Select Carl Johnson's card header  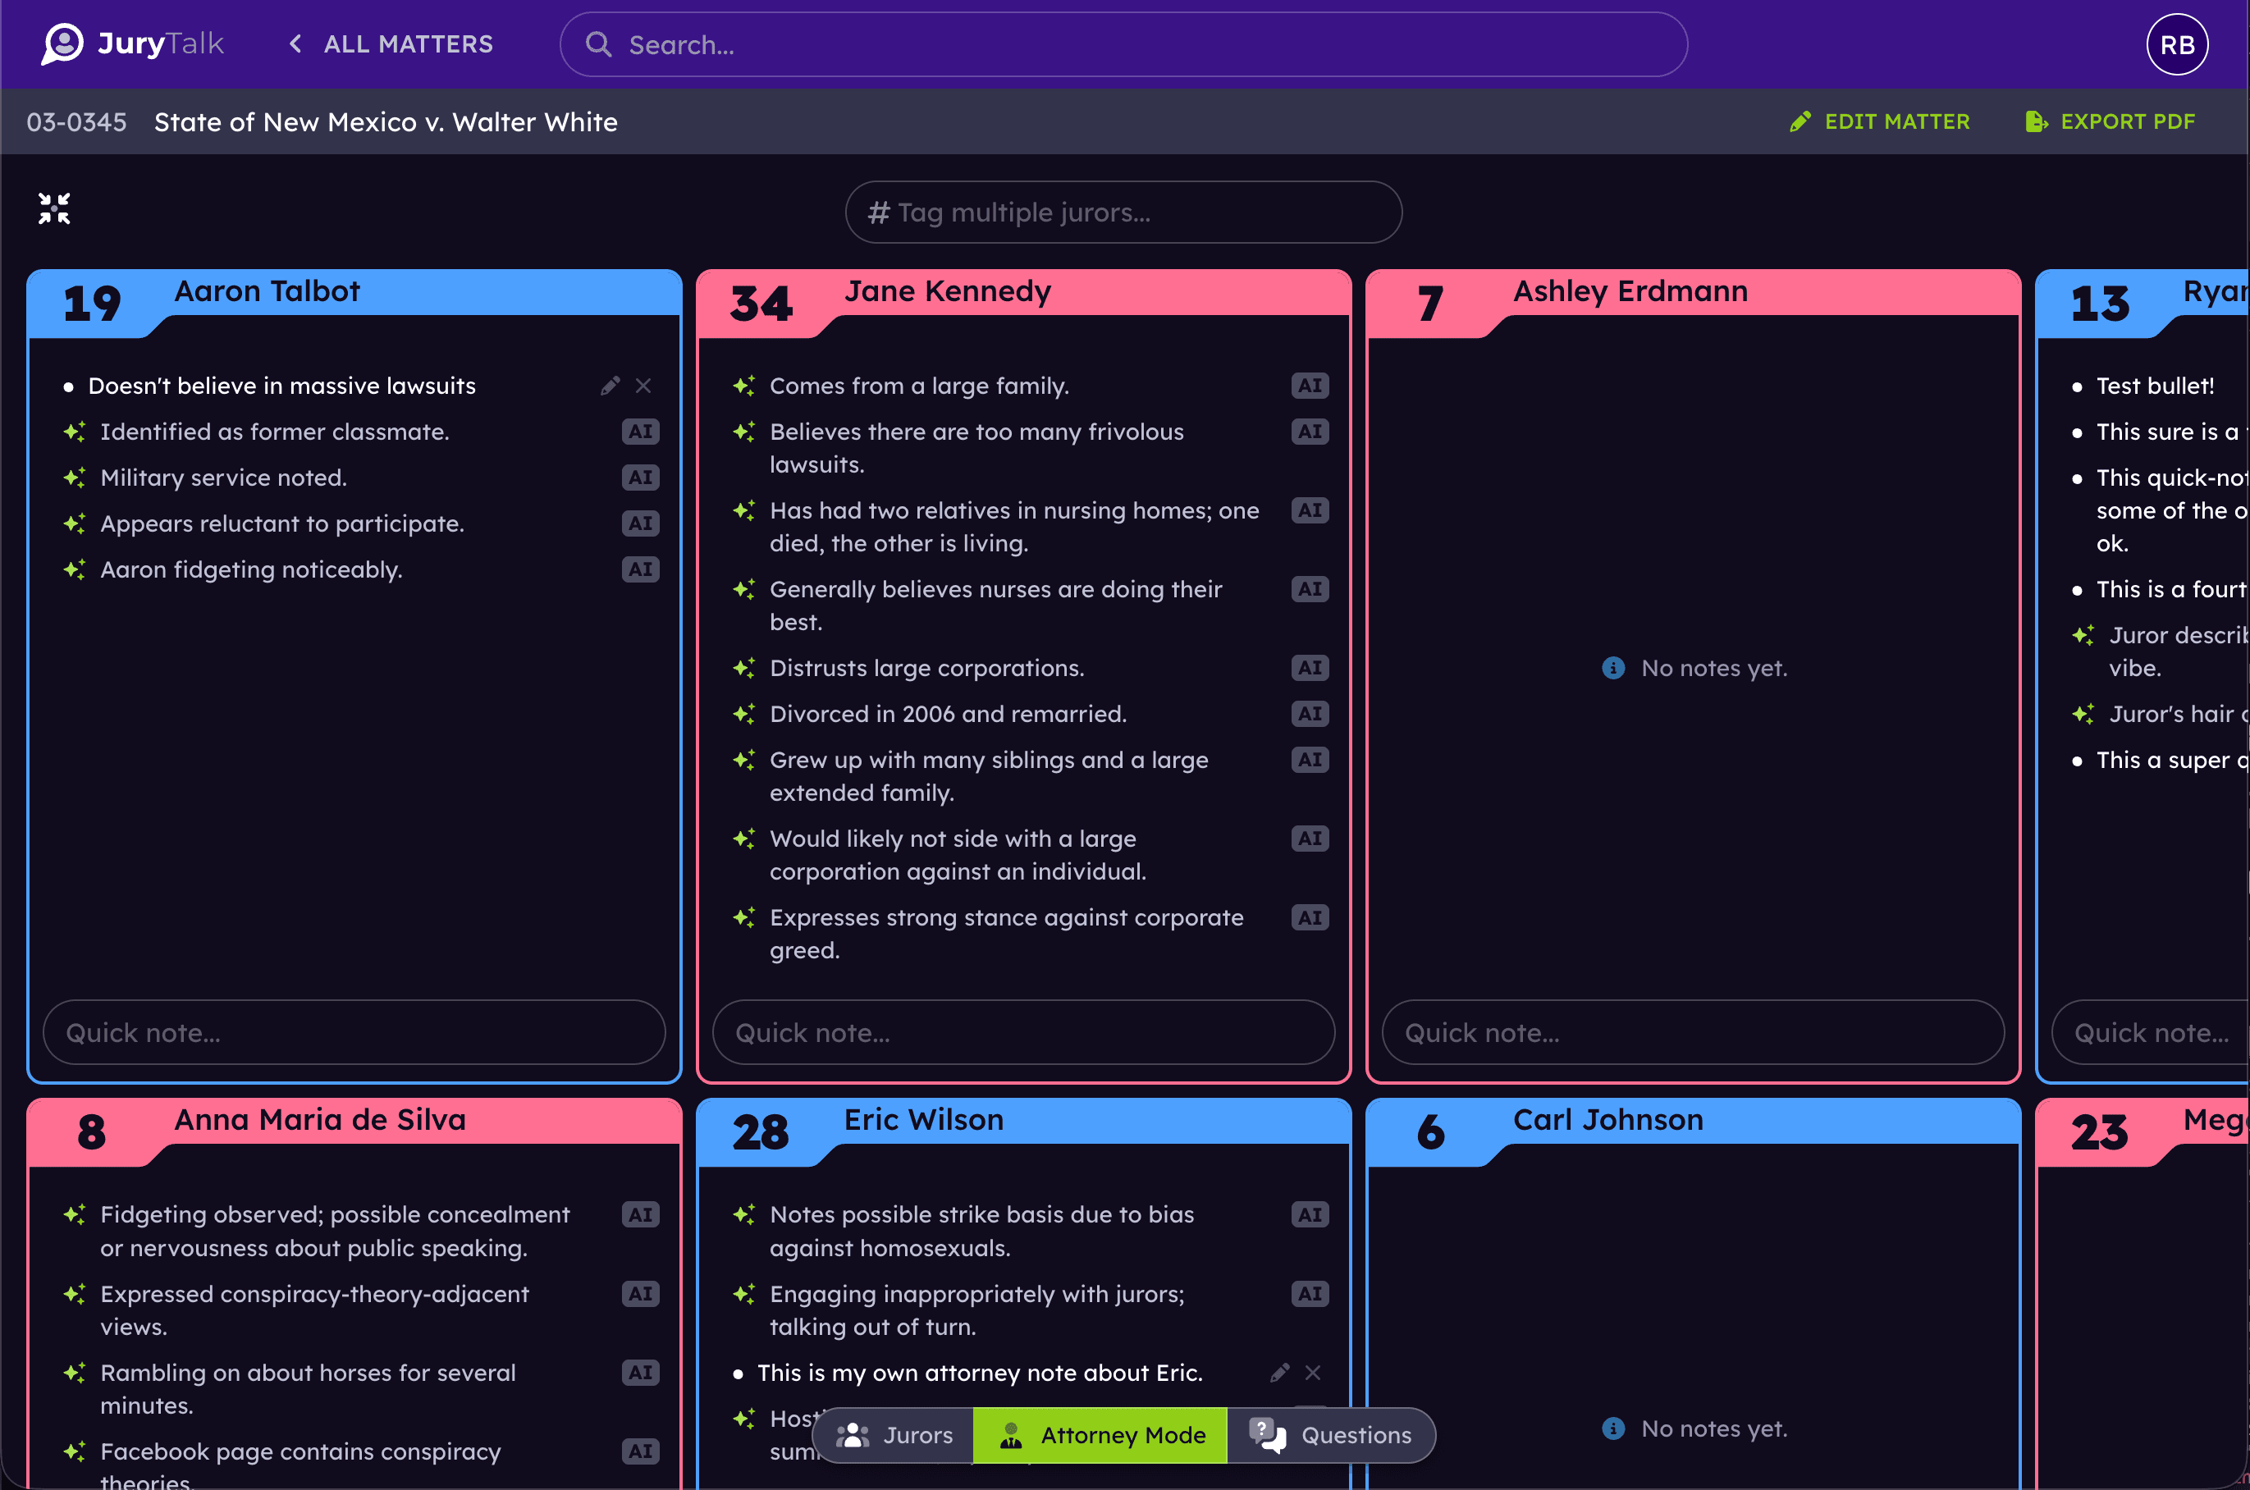[1693, 1122]
